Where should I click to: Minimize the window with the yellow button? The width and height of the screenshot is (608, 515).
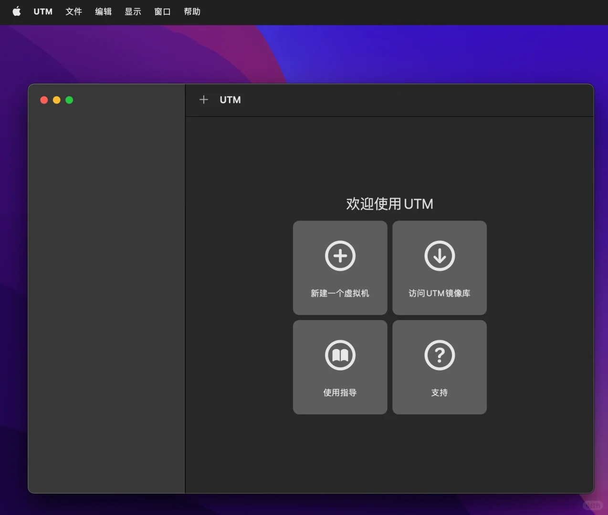(x=56, y=100)
